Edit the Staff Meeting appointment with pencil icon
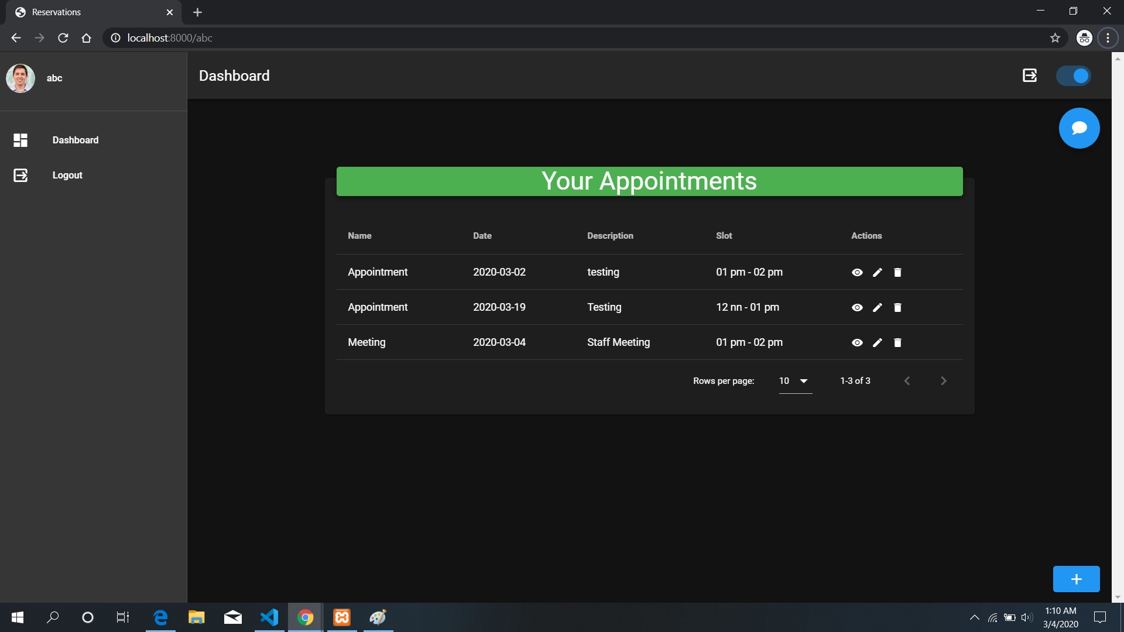This screenshot has height=632, width=1124. (x=877, y=342)
